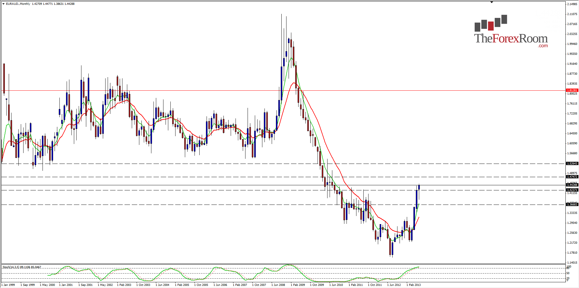Click the chart shift triangle marker at top
The width and height of the screenshot is (579, 288).
(492, 2)
